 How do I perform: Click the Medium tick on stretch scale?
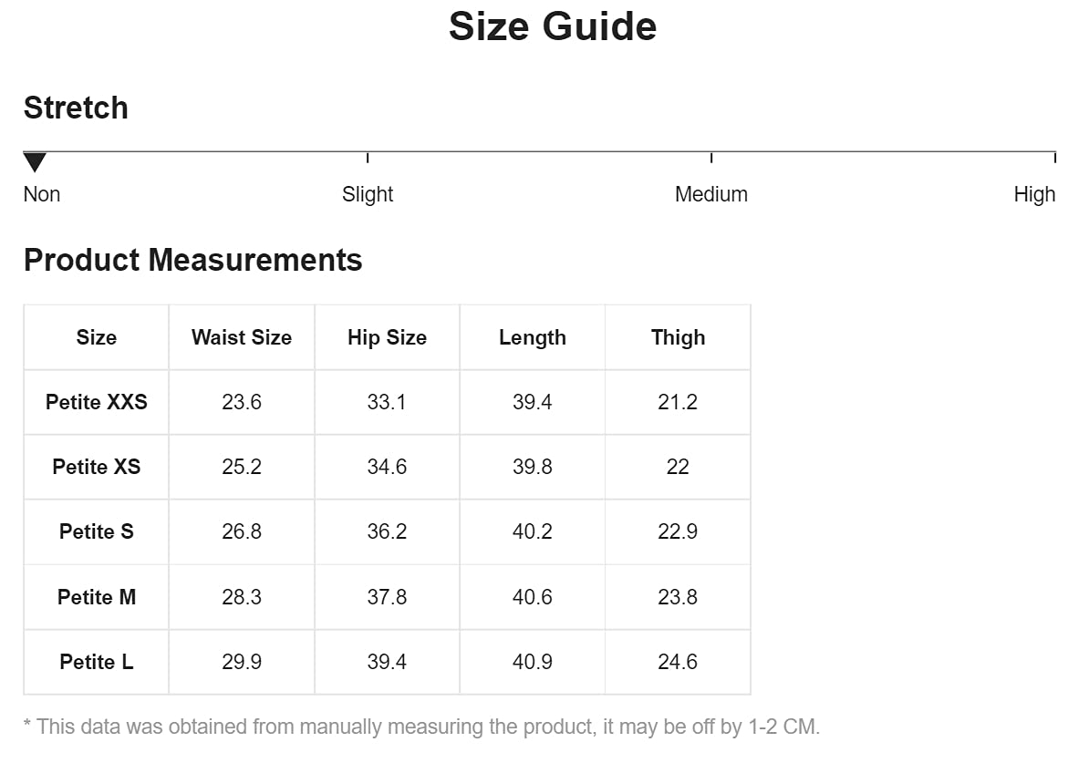711,158
